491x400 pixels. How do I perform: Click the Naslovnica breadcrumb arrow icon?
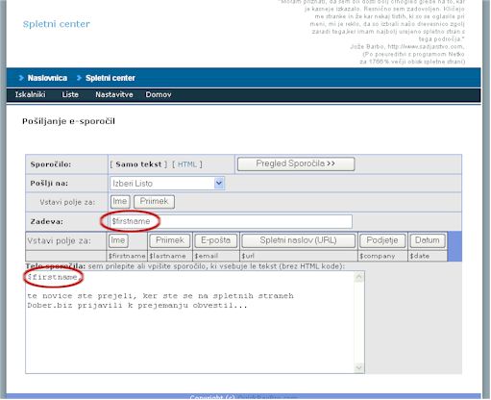(x=21, y=78)
